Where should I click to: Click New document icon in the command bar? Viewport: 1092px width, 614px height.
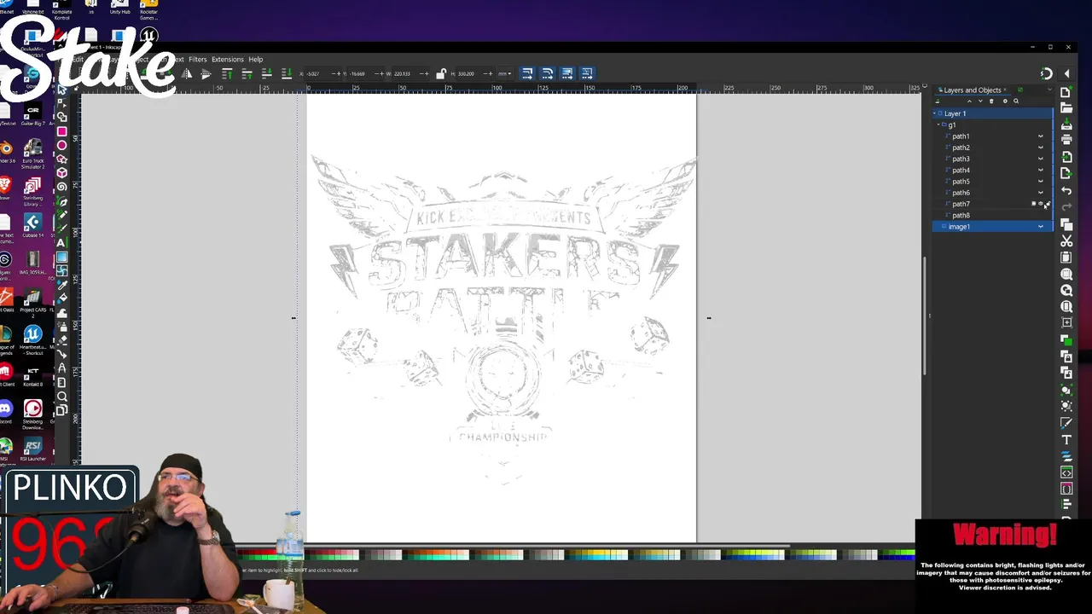pos(1066,92)
